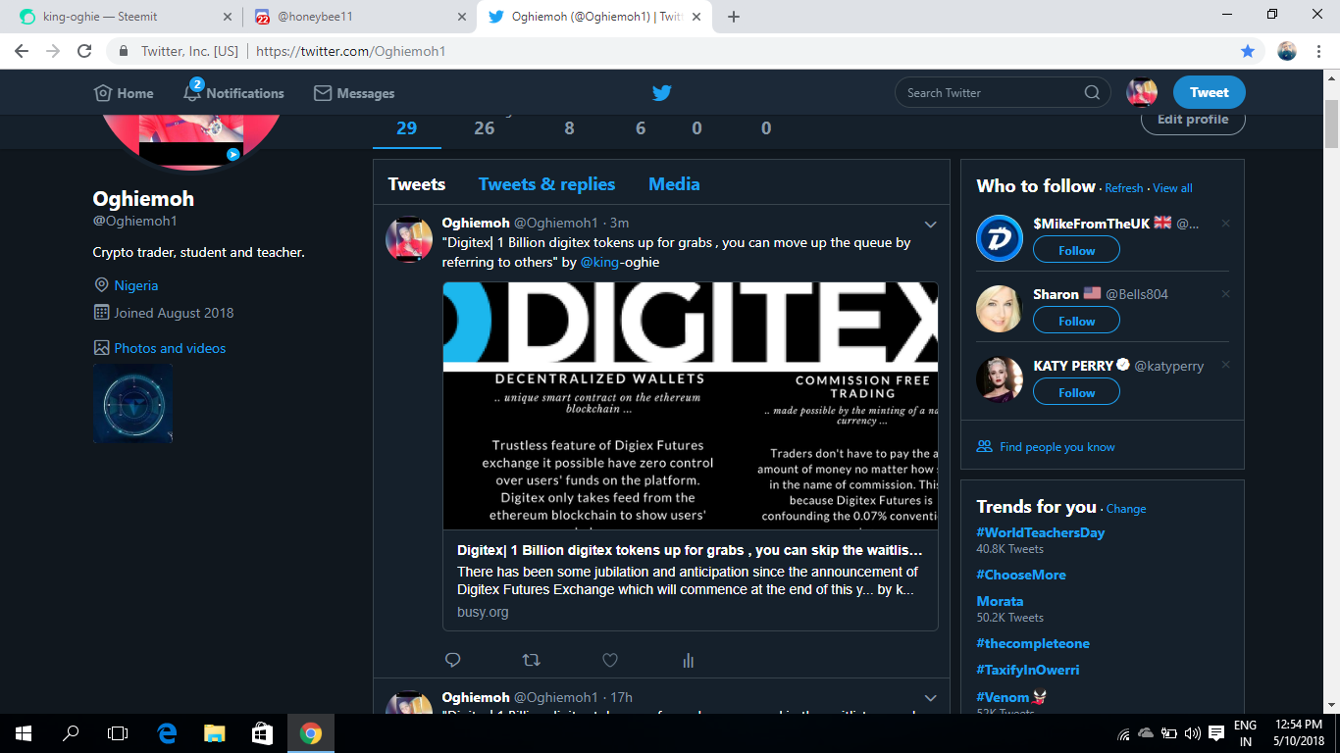Viewport: 1340px width, 753px height.
Task: Expand options for the 17h tweet
Action: (x=931, y=698)
